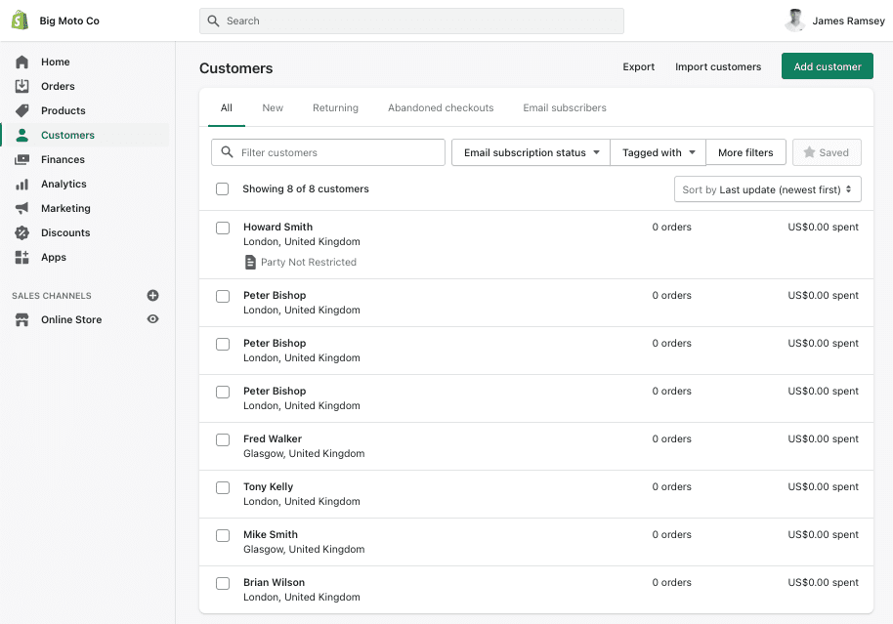Click the Add customer button

coord(827,66)
